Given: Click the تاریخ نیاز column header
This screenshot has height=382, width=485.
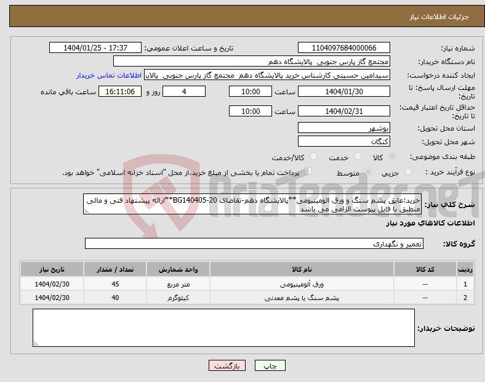Looking at the screenshot, I should [52, 269].
